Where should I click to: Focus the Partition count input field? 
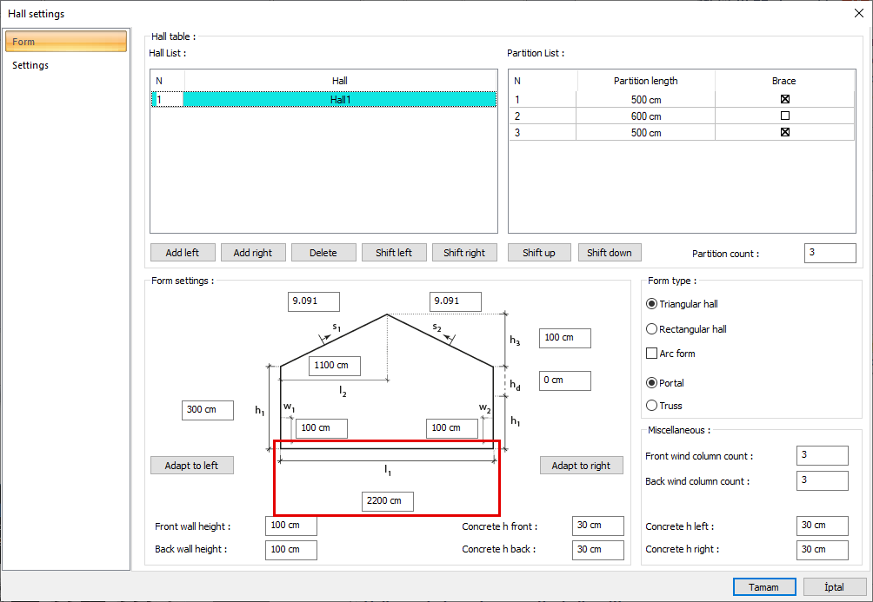[830, 253]
